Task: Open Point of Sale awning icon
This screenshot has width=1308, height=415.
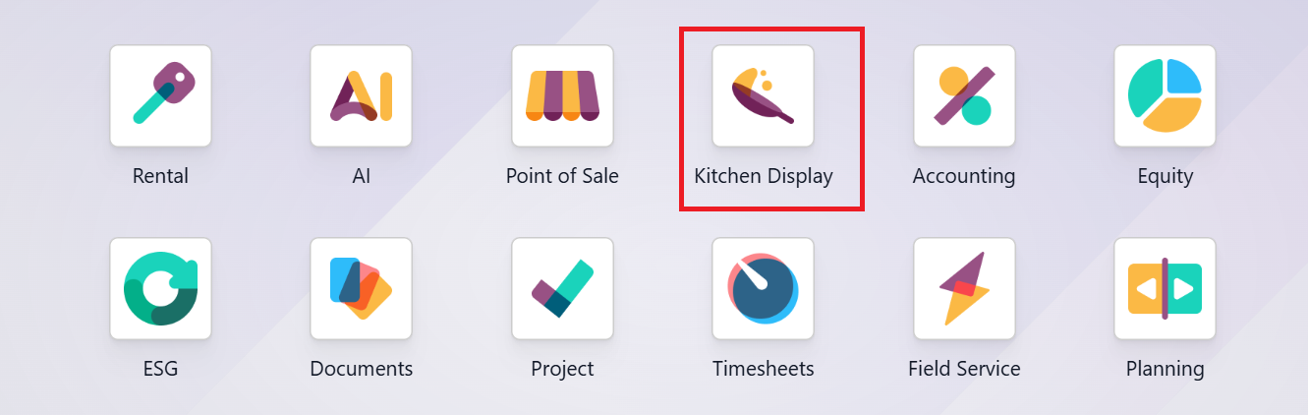Action: (562, 95)
